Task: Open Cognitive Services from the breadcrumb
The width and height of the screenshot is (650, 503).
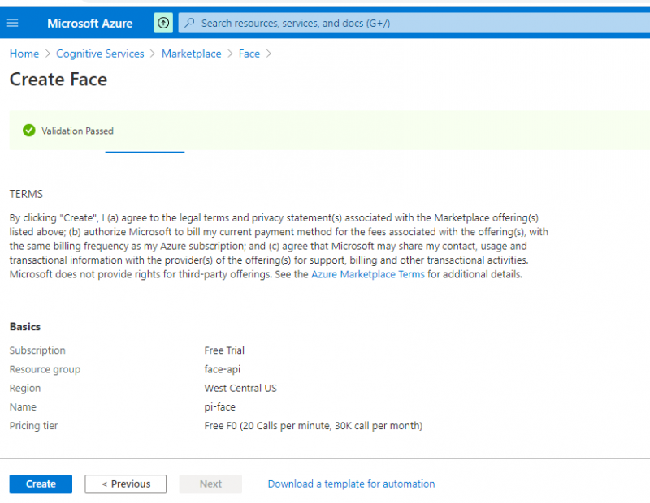Action: [x=100, y=54]
